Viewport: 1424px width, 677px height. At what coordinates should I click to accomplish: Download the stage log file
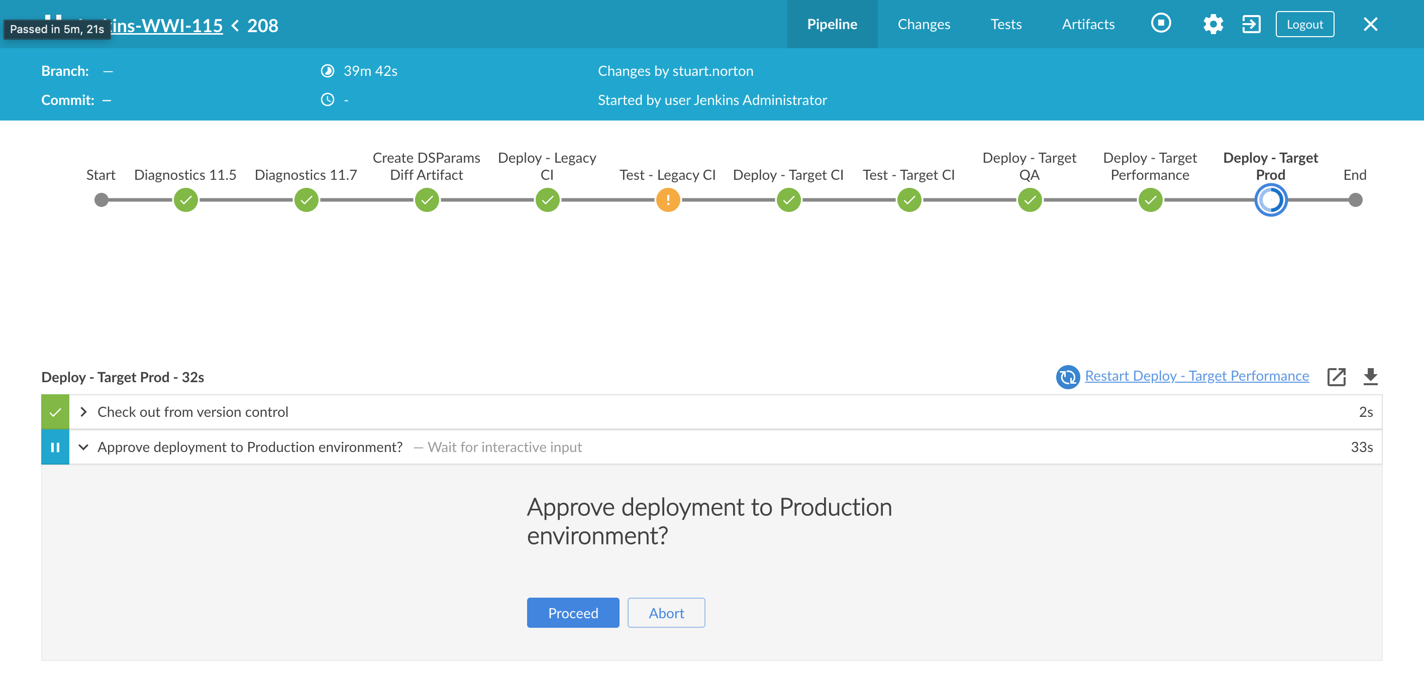click(1370, 377)
